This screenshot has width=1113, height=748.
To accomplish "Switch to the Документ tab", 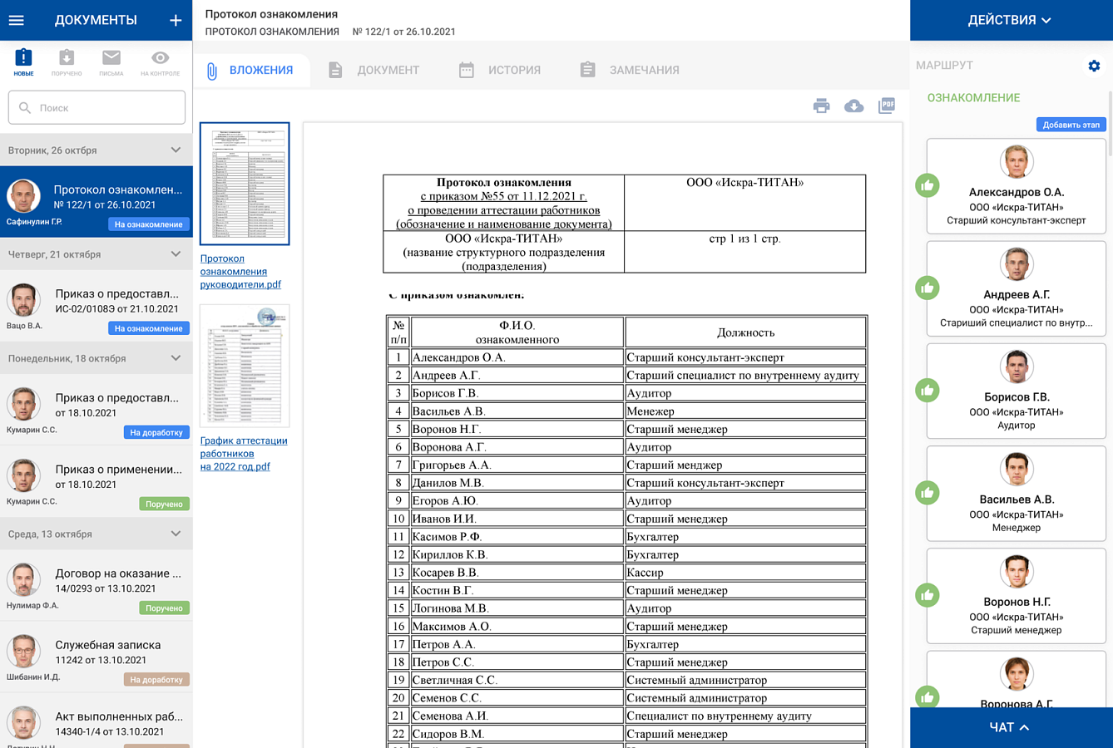I will [x=373, y=70].
